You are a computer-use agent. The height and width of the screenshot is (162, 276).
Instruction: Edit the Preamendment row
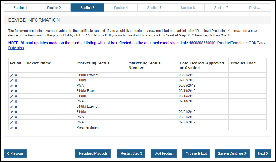tap(11, 128)
